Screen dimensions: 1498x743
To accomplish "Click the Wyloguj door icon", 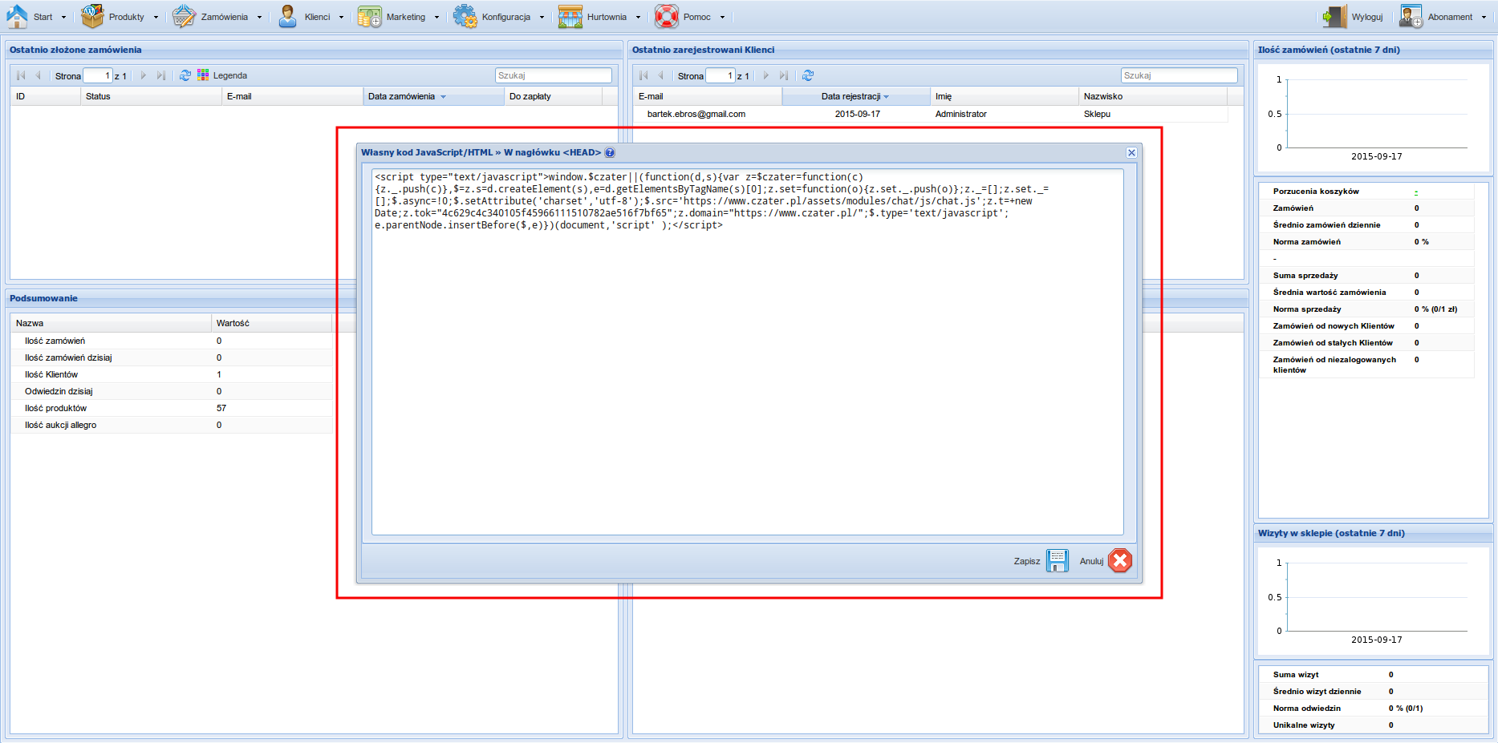I will click(1334, 16).
